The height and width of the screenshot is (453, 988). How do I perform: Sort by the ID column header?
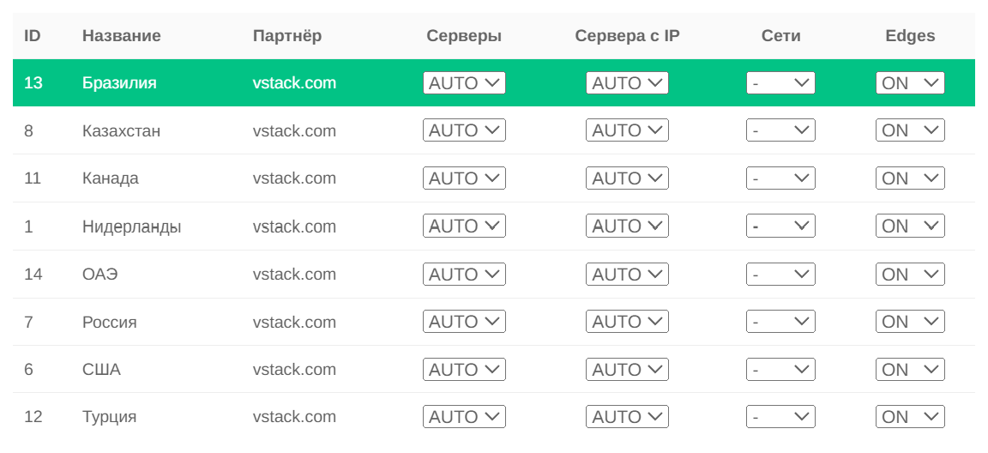point(32,36)
